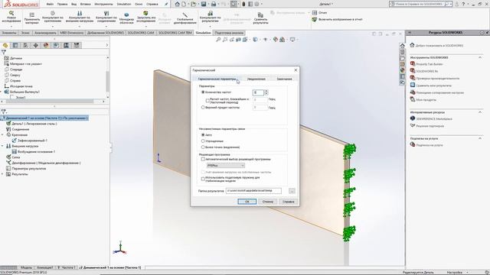The width and height of the screenshot is (490, 275).
Task: Open the Вставка menu
Action: pyautogui.click(x=85, y=5)
